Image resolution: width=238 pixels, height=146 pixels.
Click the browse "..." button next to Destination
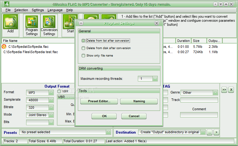pyautogui.click(x=209, y=132)
